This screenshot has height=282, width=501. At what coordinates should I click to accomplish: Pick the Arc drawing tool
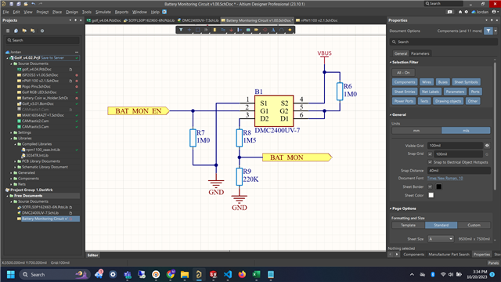[282, 30]
